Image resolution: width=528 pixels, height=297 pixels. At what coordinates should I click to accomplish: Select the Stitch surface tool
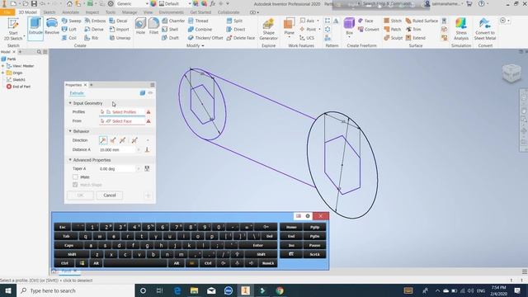point(393,21)
